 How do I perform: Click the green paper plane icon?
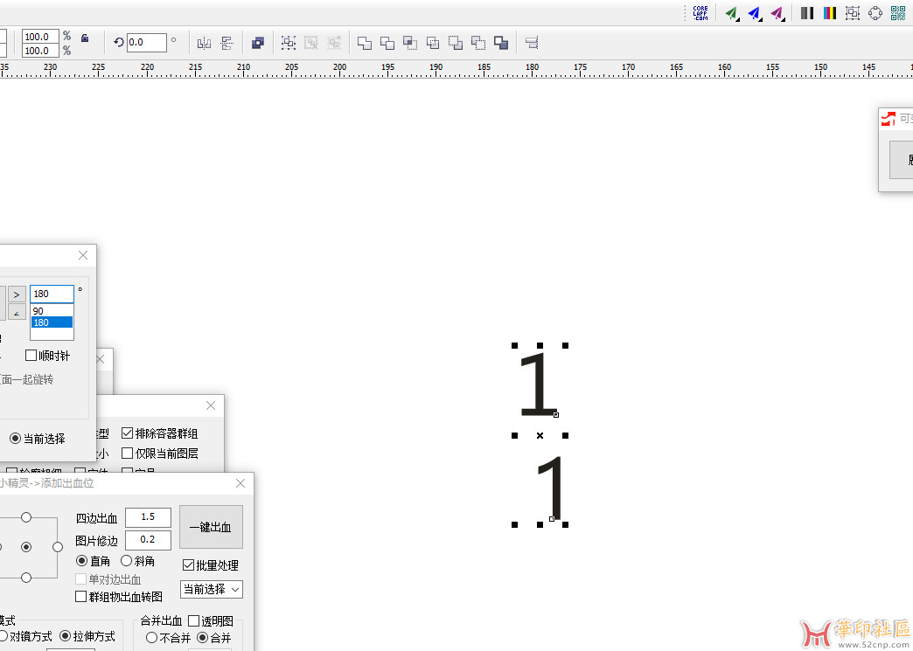[x=731, y=13]
